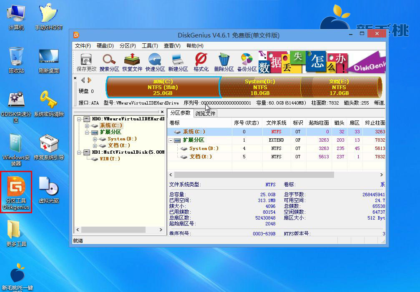Select WIM(Y:) in the left tree
Screen dimensions: 420x292
(x=110, y=159)
